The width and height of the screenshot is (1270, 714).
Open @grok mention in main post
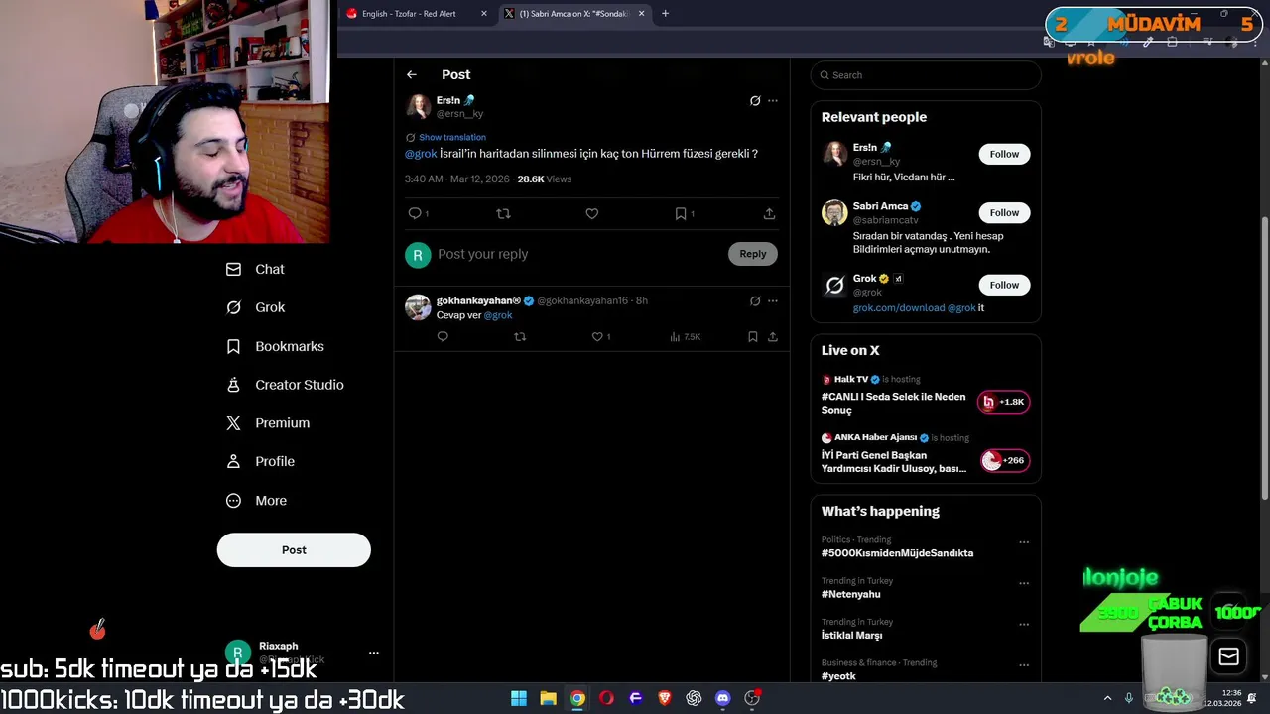(x=421, y=154)
